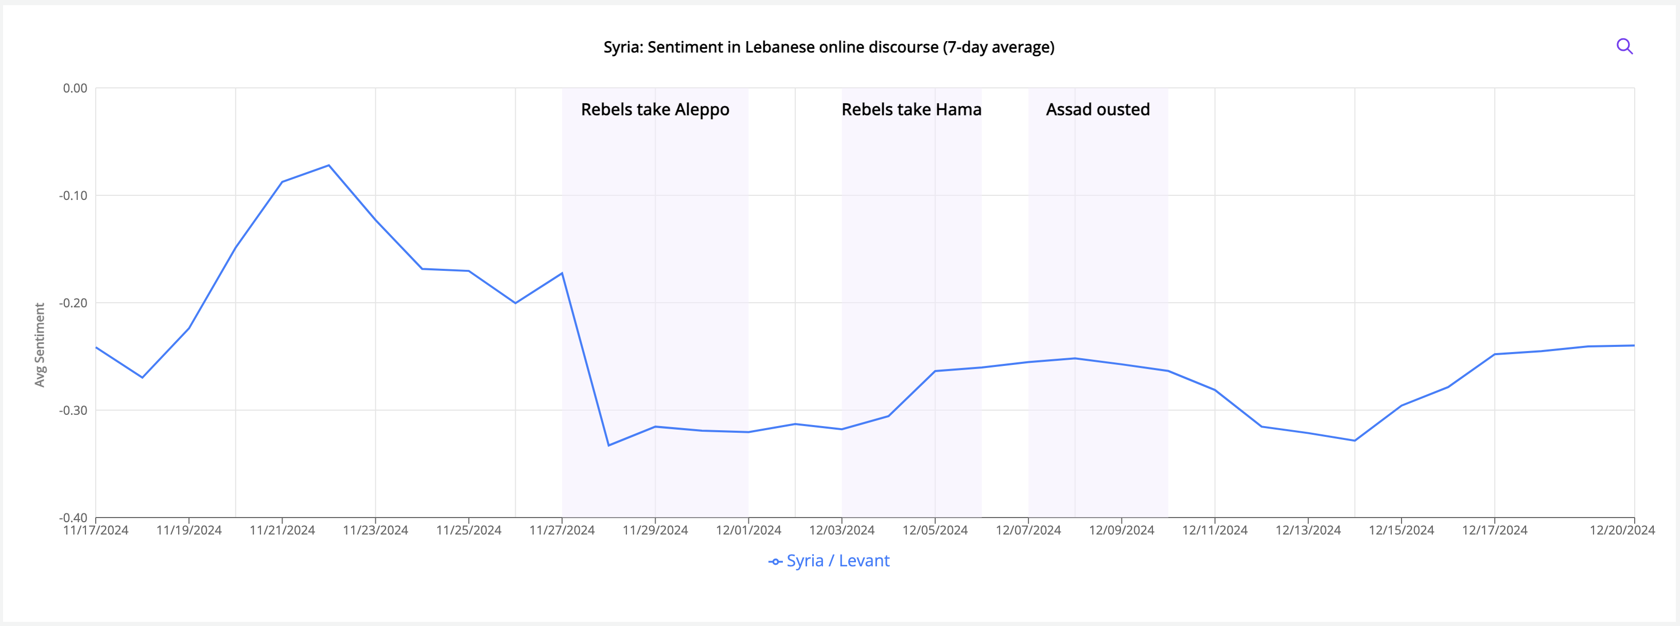Click the 0.00 y-axis label
The width and height of the screenshot is (1680, 626).
(75, 88)
